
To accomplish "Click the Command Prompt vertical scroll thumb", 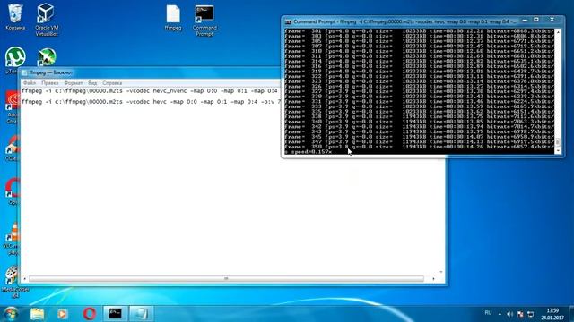I will point(558,142).
